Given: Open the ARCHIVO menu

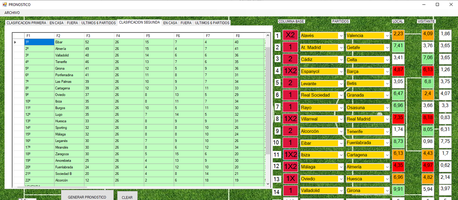Looking at the screenshot, I should [x=12, y=13].
